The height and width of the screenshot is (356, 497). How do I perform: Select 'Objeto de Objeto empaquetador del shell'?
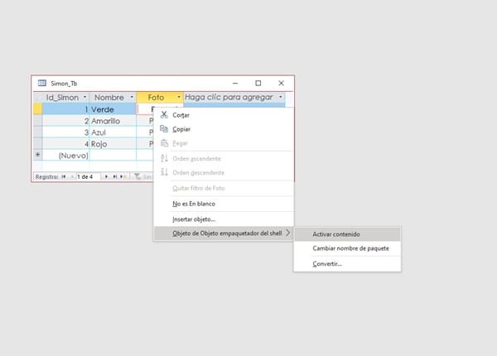click(x=224, y=233)
